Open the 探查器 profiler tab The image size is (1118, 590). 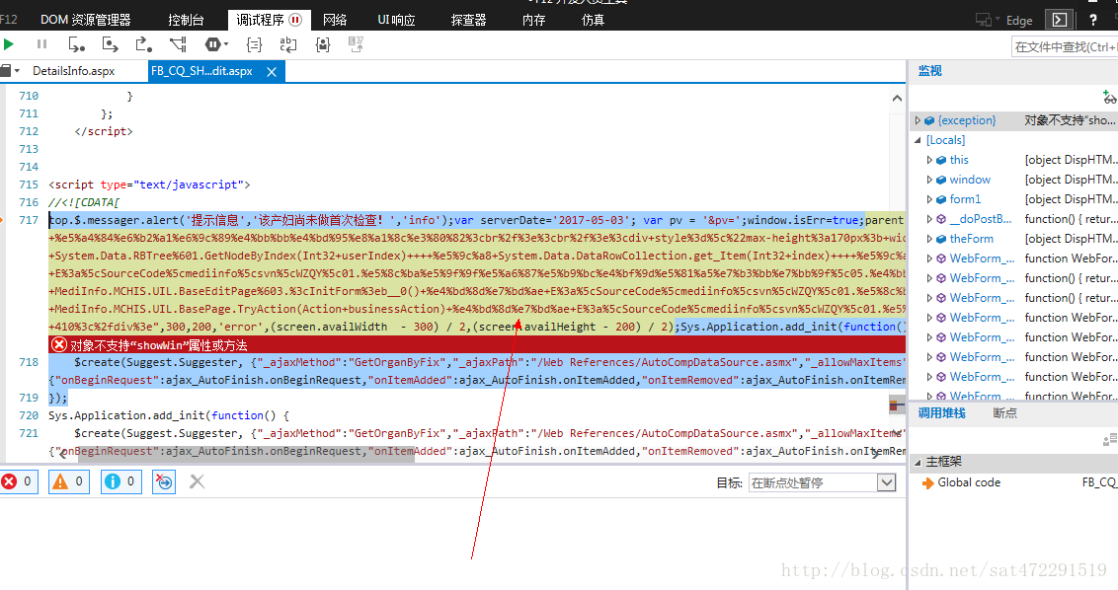[468, 20]
